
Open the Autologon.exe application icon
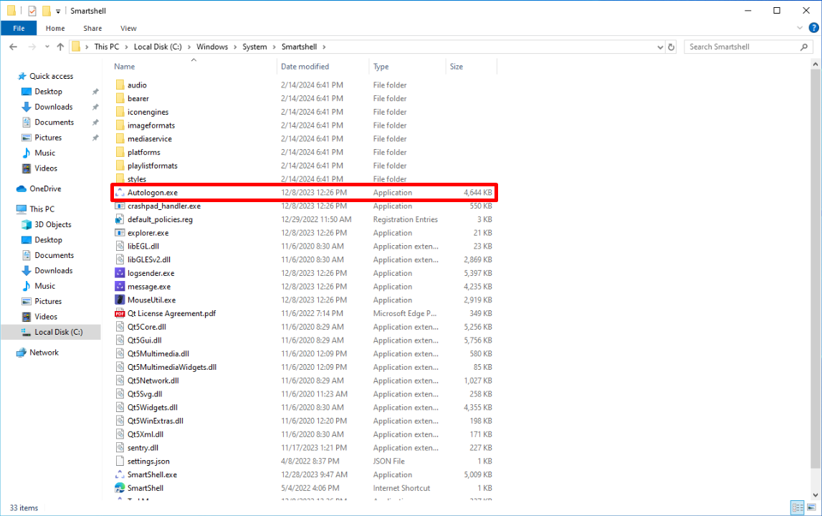pyautogui.click(x=120, y=193)
